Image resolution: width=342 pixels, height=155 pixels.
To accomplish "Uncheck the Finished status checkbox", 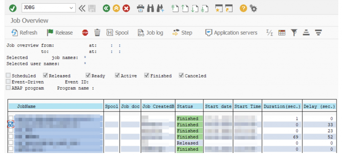I will point(147,76).
